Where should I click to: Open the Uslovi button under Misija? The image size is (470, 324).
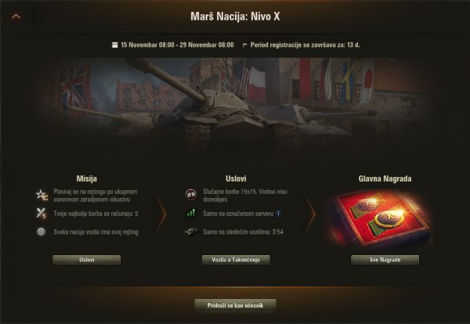point(87,260)
